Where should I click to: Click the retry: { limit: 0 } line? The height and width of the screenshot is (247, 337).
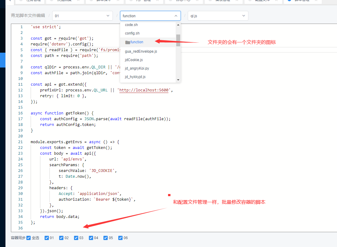(63, 96)
